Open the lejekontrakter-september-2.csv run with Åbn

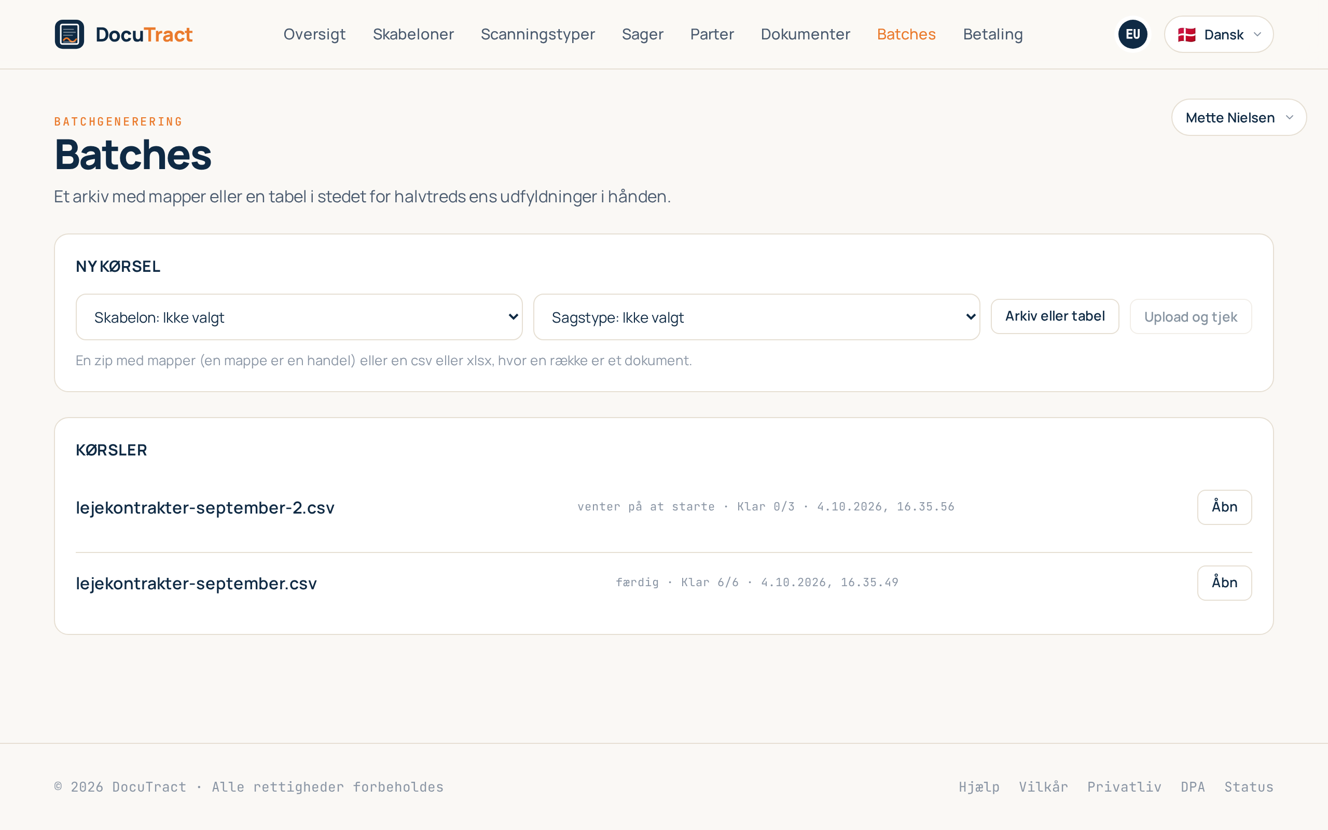click(1224, 507)
